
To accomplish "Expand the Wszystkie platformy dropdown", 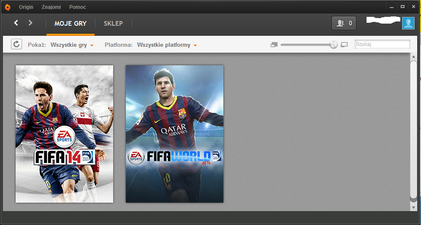I will click(167, 45).
